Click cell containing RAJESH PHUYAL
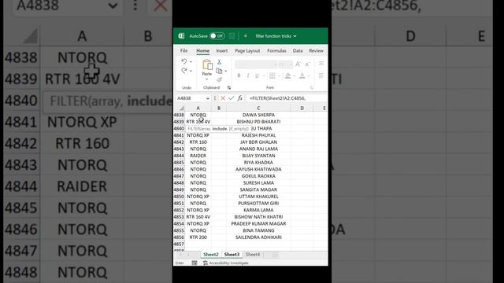This screenshot has width=504, height=283. coord(258,135)
